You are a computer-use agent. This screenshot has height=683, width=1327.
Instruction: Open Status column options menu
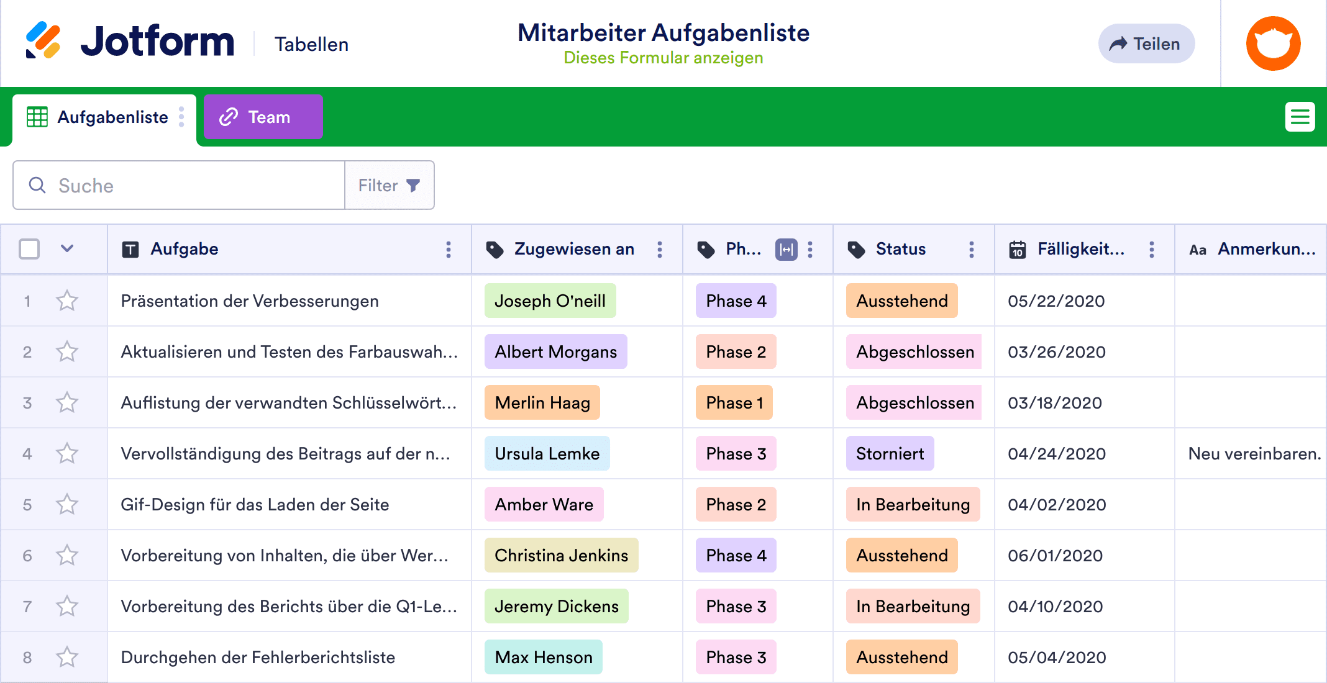tap(972, 250)
